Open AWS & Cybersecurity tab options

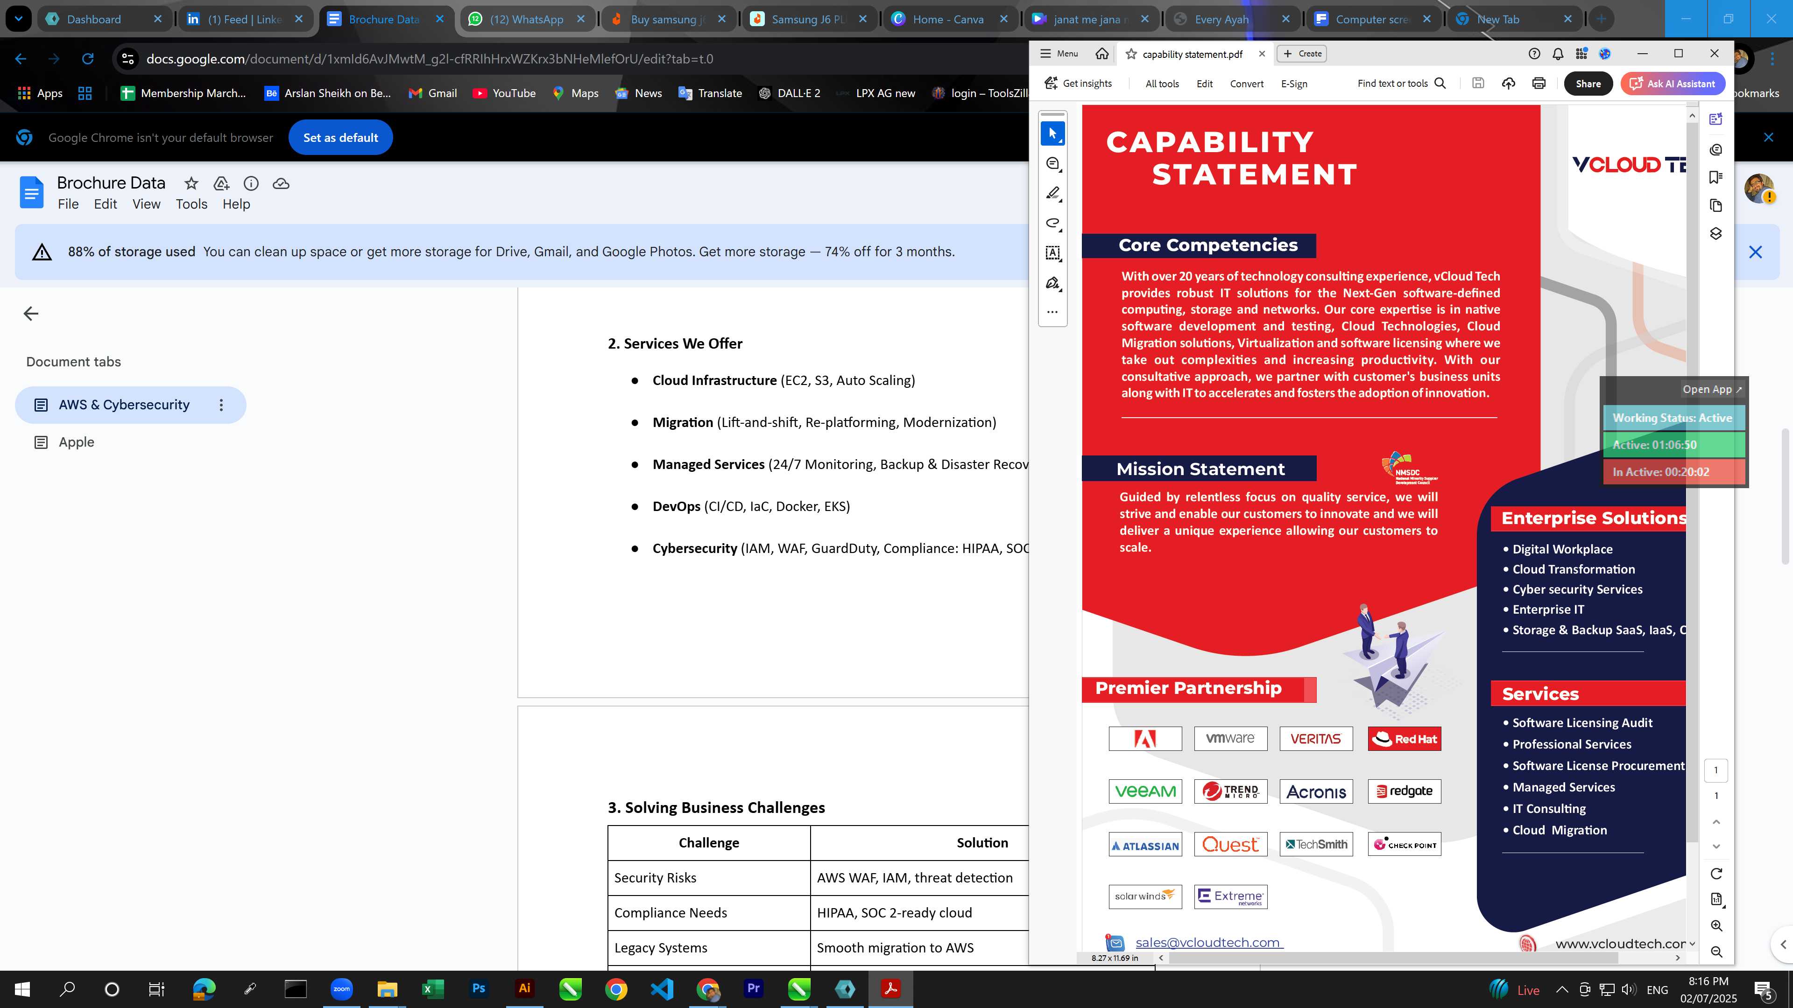[x=221, y=405]
